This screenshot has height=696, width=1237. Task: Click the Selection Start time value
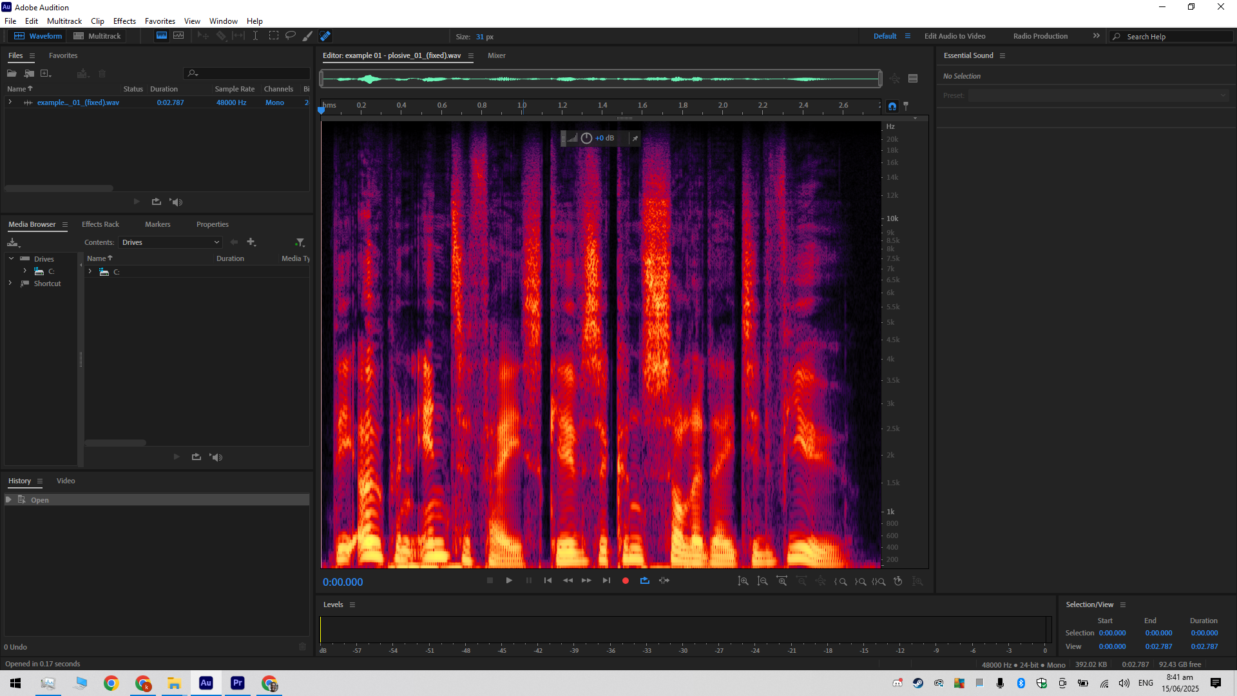click(1113, 633)
